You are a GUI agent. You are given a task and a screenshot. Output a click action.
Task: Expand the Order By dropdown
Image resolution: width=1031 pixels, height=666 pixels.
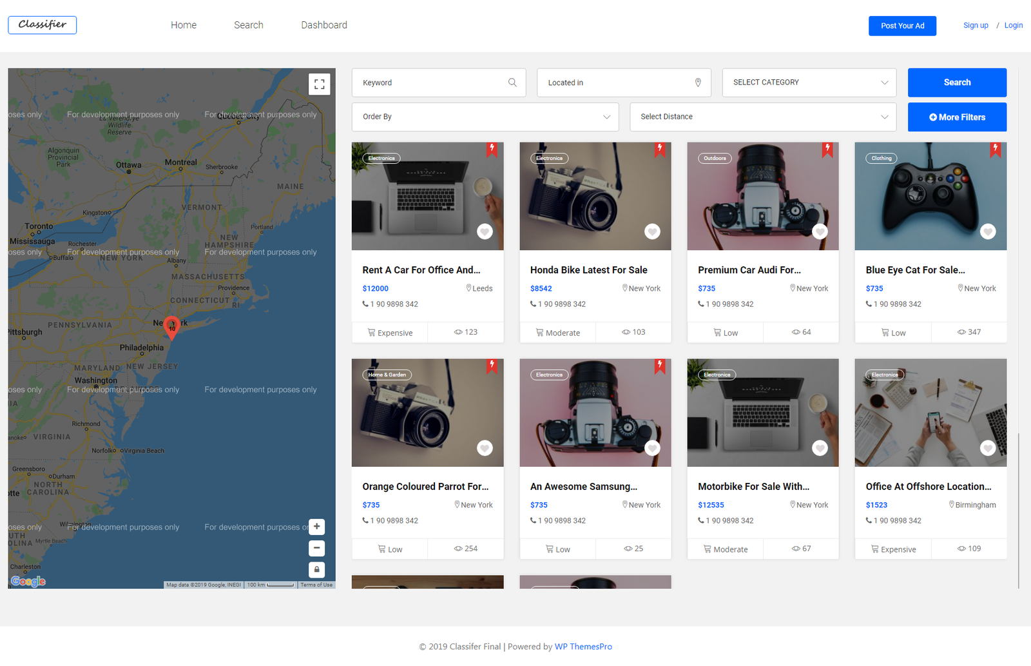pyautogui.click(x=485, y=117)
